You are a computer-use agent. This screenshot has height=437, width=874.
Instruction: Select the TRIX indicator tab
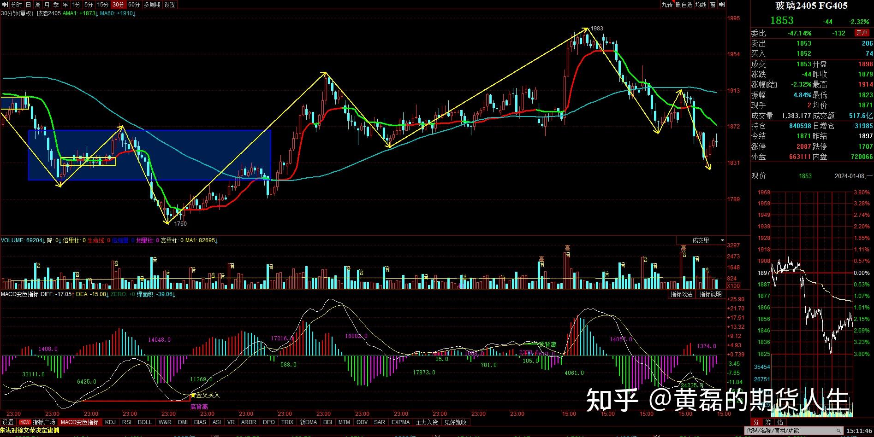coord(287,422)
